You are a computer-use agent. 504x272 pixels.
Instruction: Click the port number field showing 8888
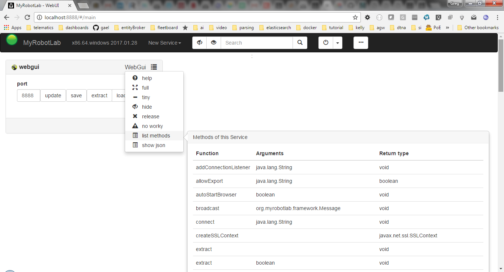[x=28, y=95]
